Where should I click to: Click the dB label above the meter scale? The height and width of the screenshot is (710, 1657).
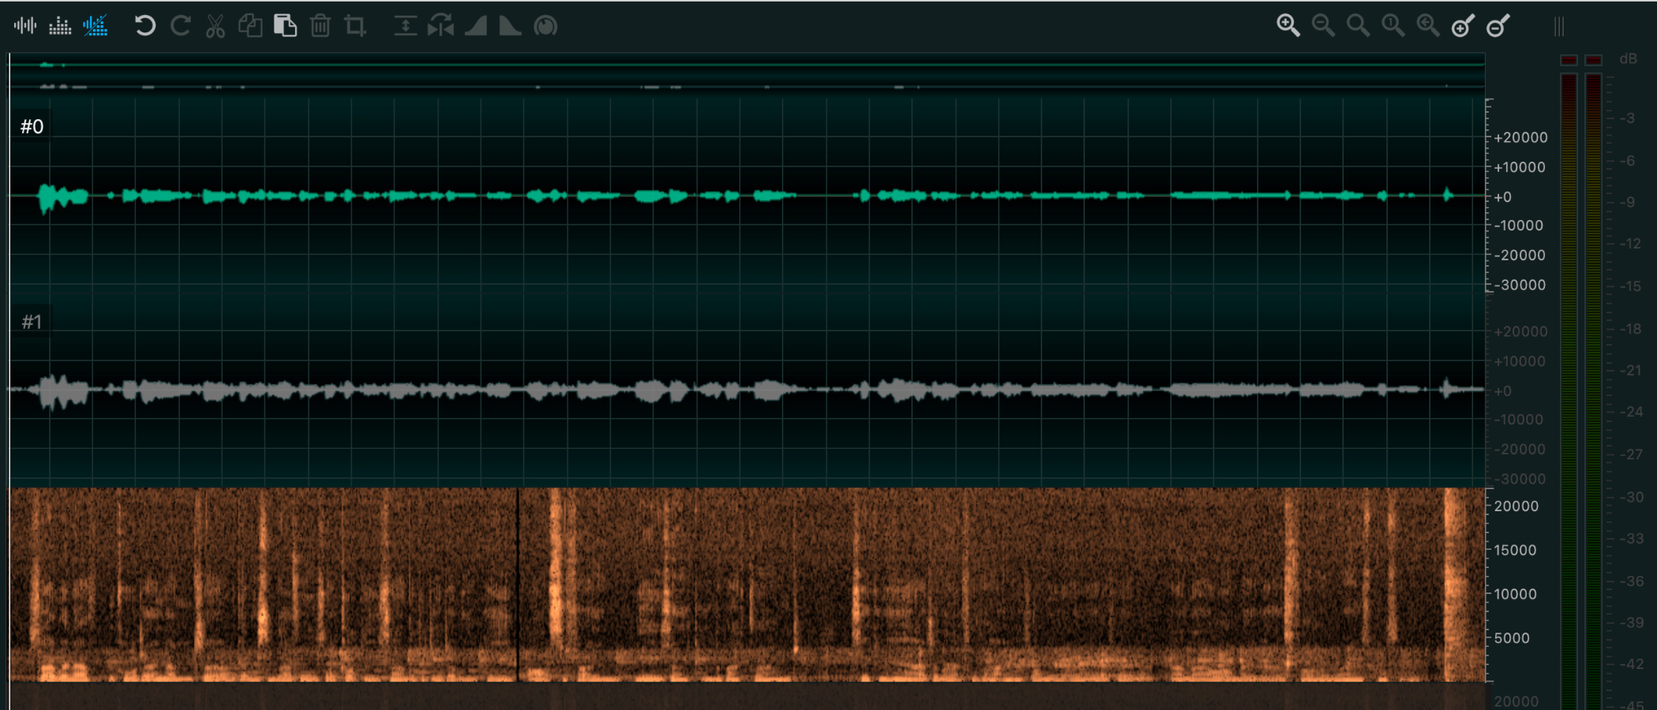[1628, 59]
